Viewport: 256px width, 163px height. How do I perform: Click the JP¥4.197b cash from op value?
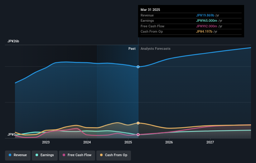[204, 32]
